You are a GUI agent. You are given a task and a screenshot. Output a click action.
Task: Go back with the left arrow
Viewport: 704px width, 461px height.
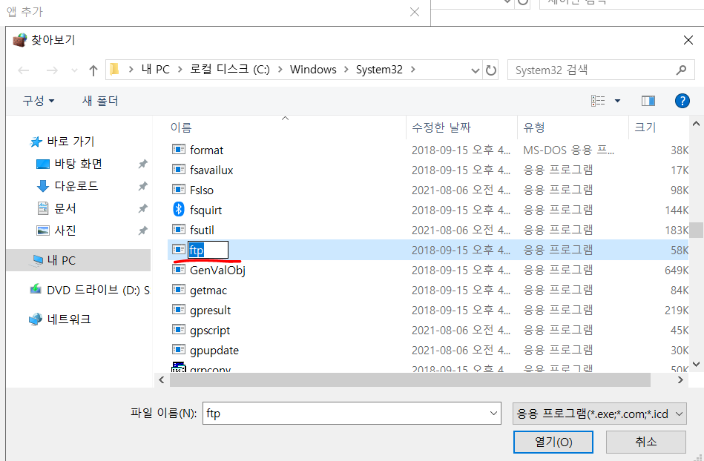coord(23,70)
